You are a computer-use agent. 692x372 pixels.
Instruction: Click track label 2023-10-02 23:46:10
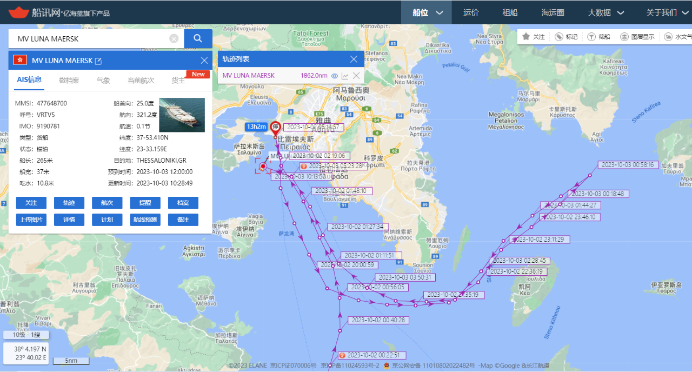click(x=570, y=217)
